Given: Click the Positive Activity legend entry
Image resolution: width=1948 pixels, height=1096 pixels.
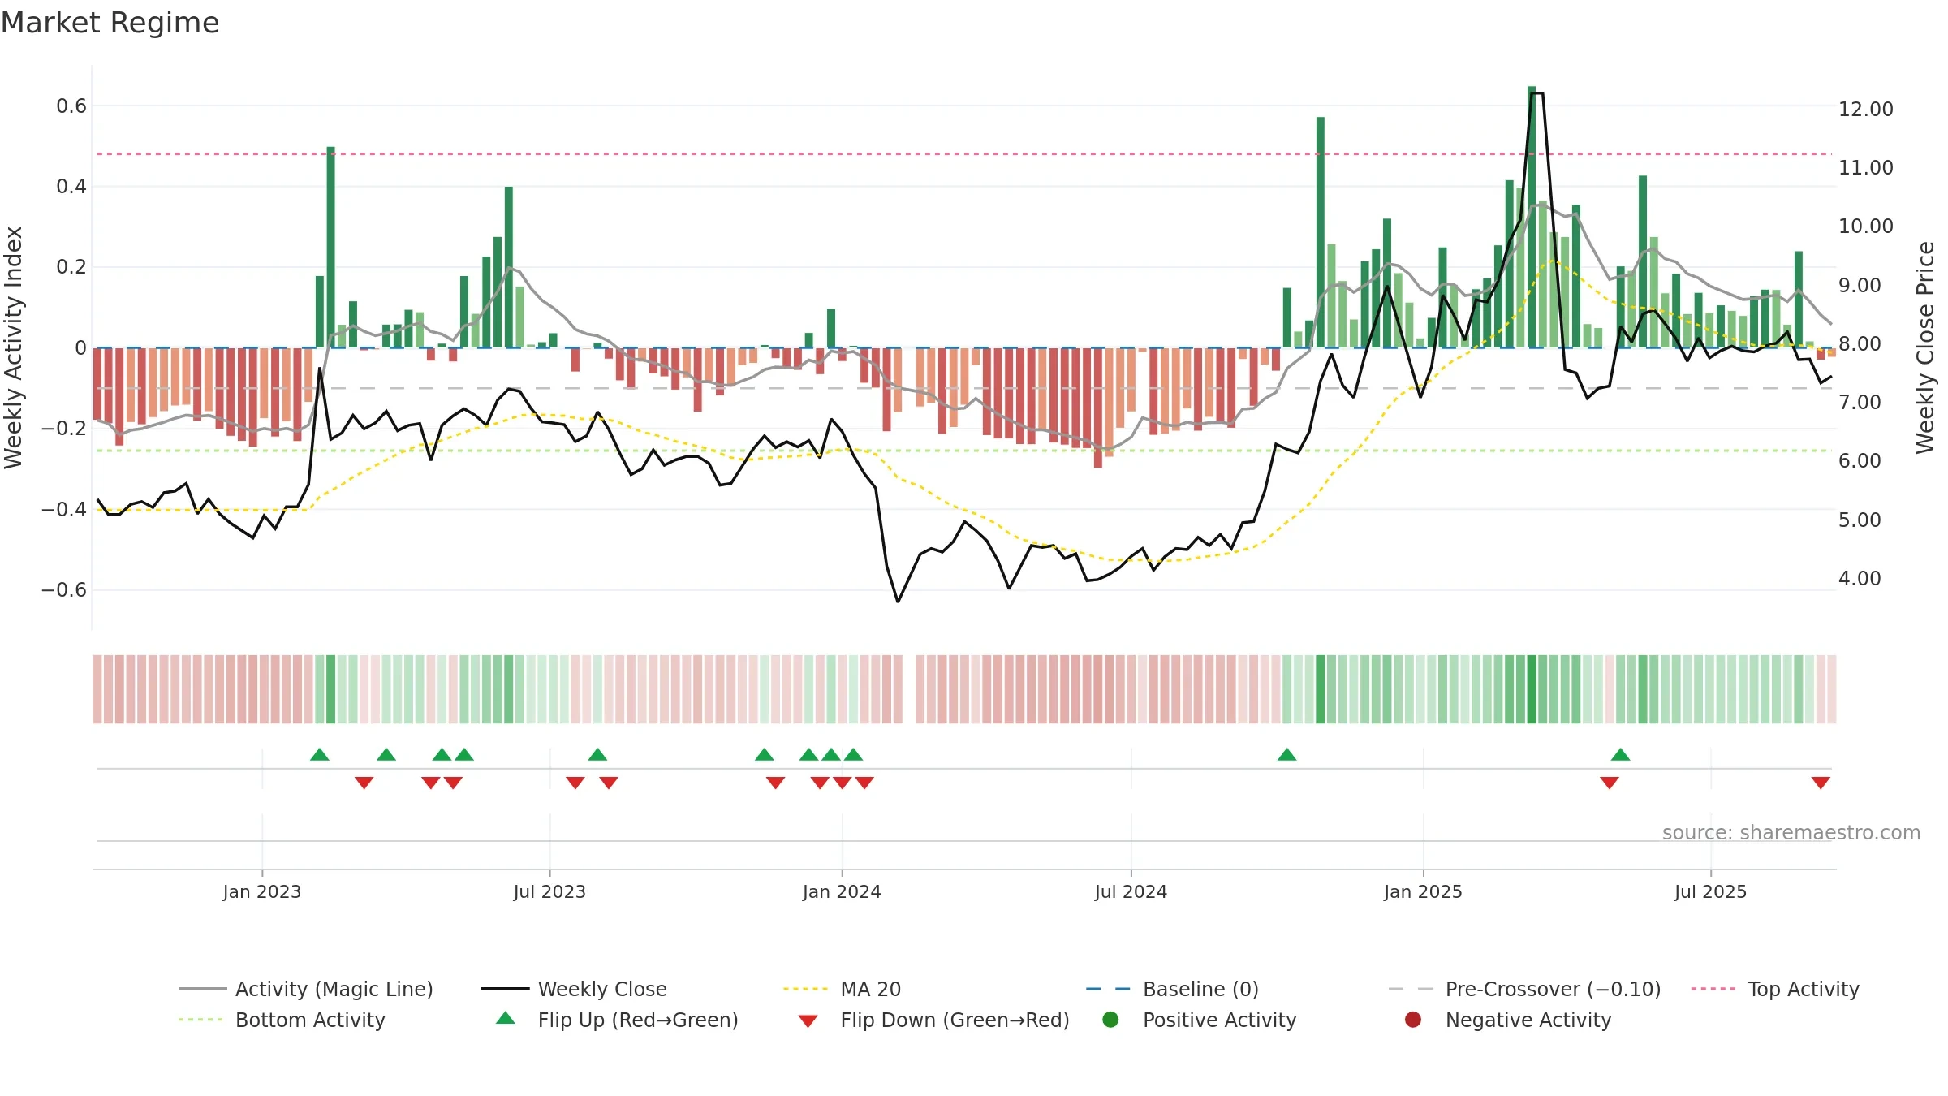Looking at the screenshot, I should coord(1200,1020).
